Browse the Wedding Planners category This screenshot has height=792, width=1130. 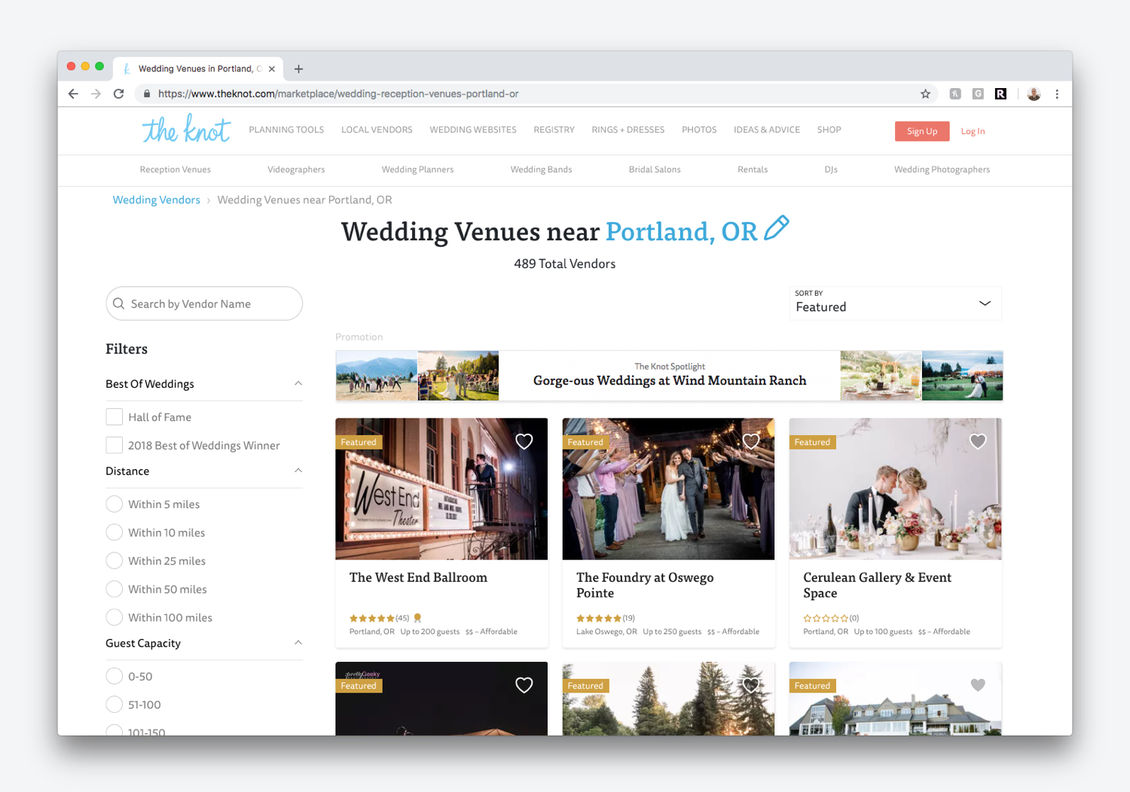[x=417, y=169]
